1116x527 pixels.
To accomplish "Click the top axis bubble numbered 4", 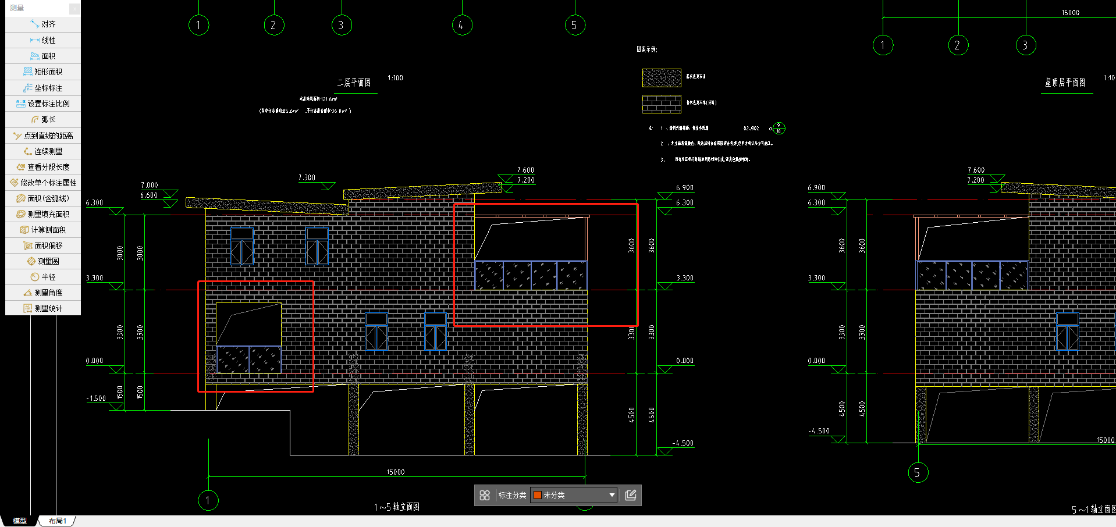I will [462, 25].
